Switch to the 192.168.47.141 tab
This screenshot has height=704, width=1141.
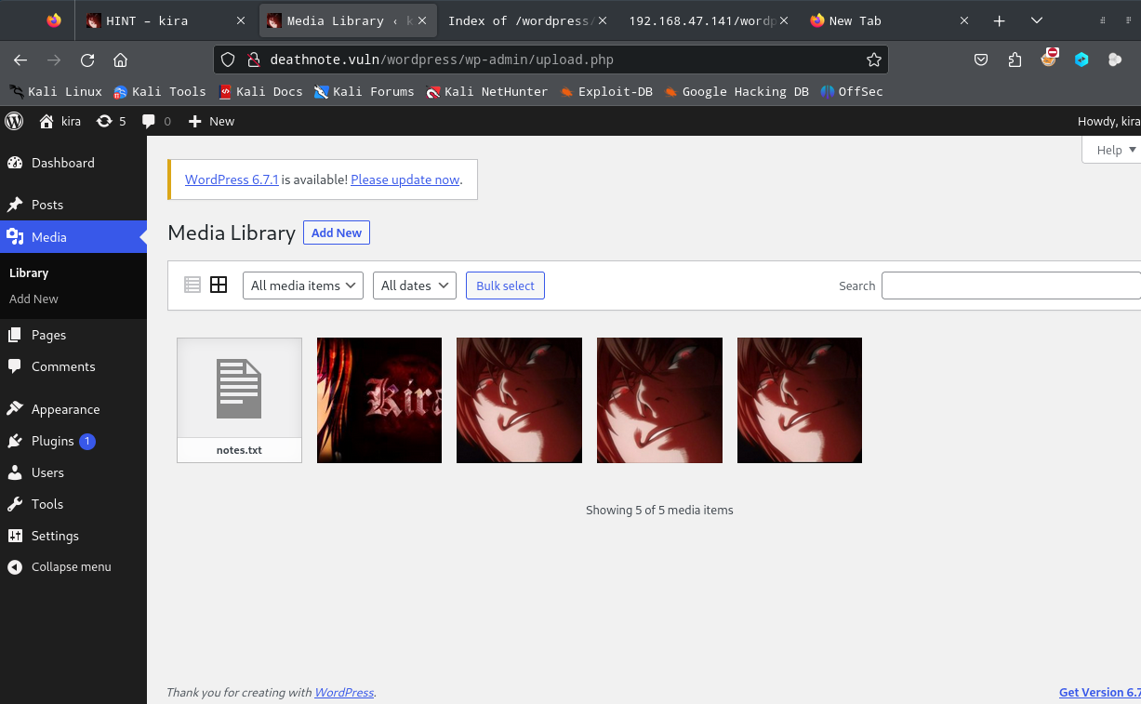(x=709, y=20)
